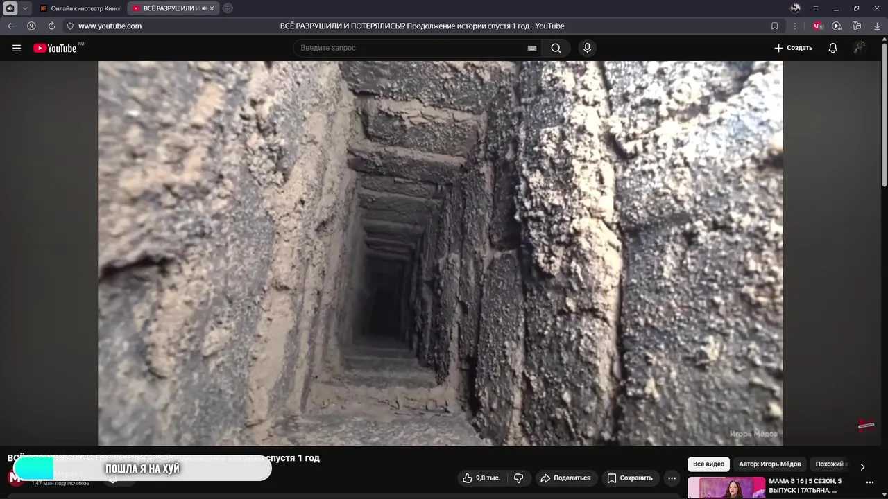888x499 pixels.
Task: Save the video with 'Сохранить'
Action: (x=630, y=478)
